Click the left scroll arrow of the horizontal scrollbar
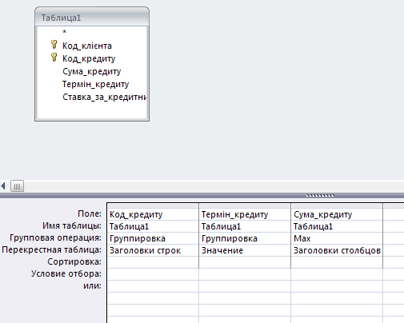This screenshot has width=404, height=323. [3, 185]
